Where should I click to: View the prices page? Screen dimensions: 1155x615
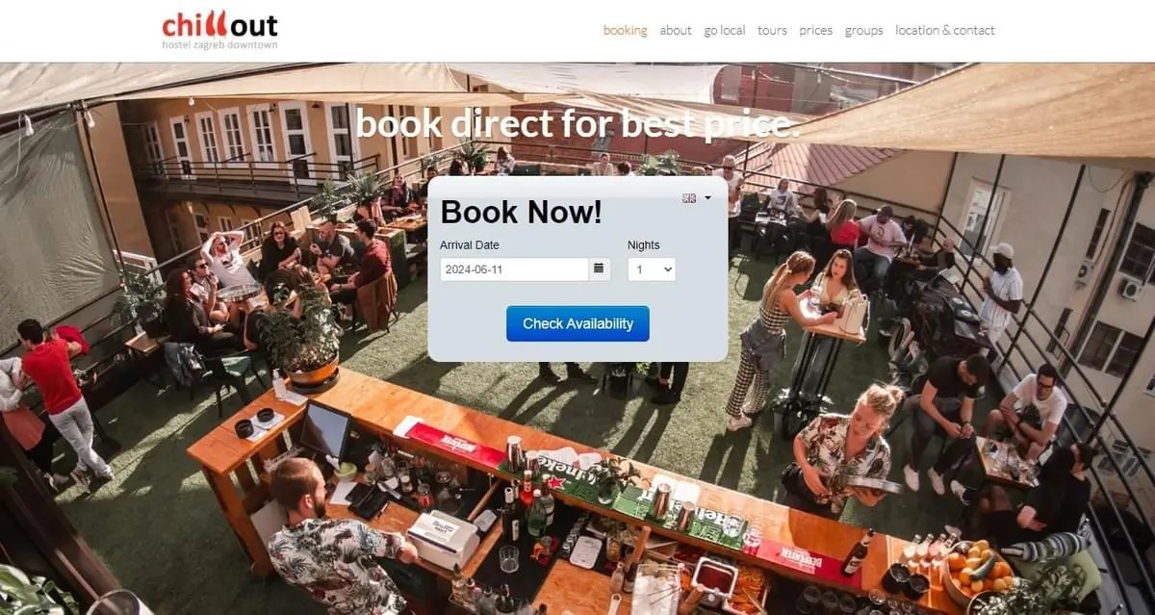click(x=816, y=30)
